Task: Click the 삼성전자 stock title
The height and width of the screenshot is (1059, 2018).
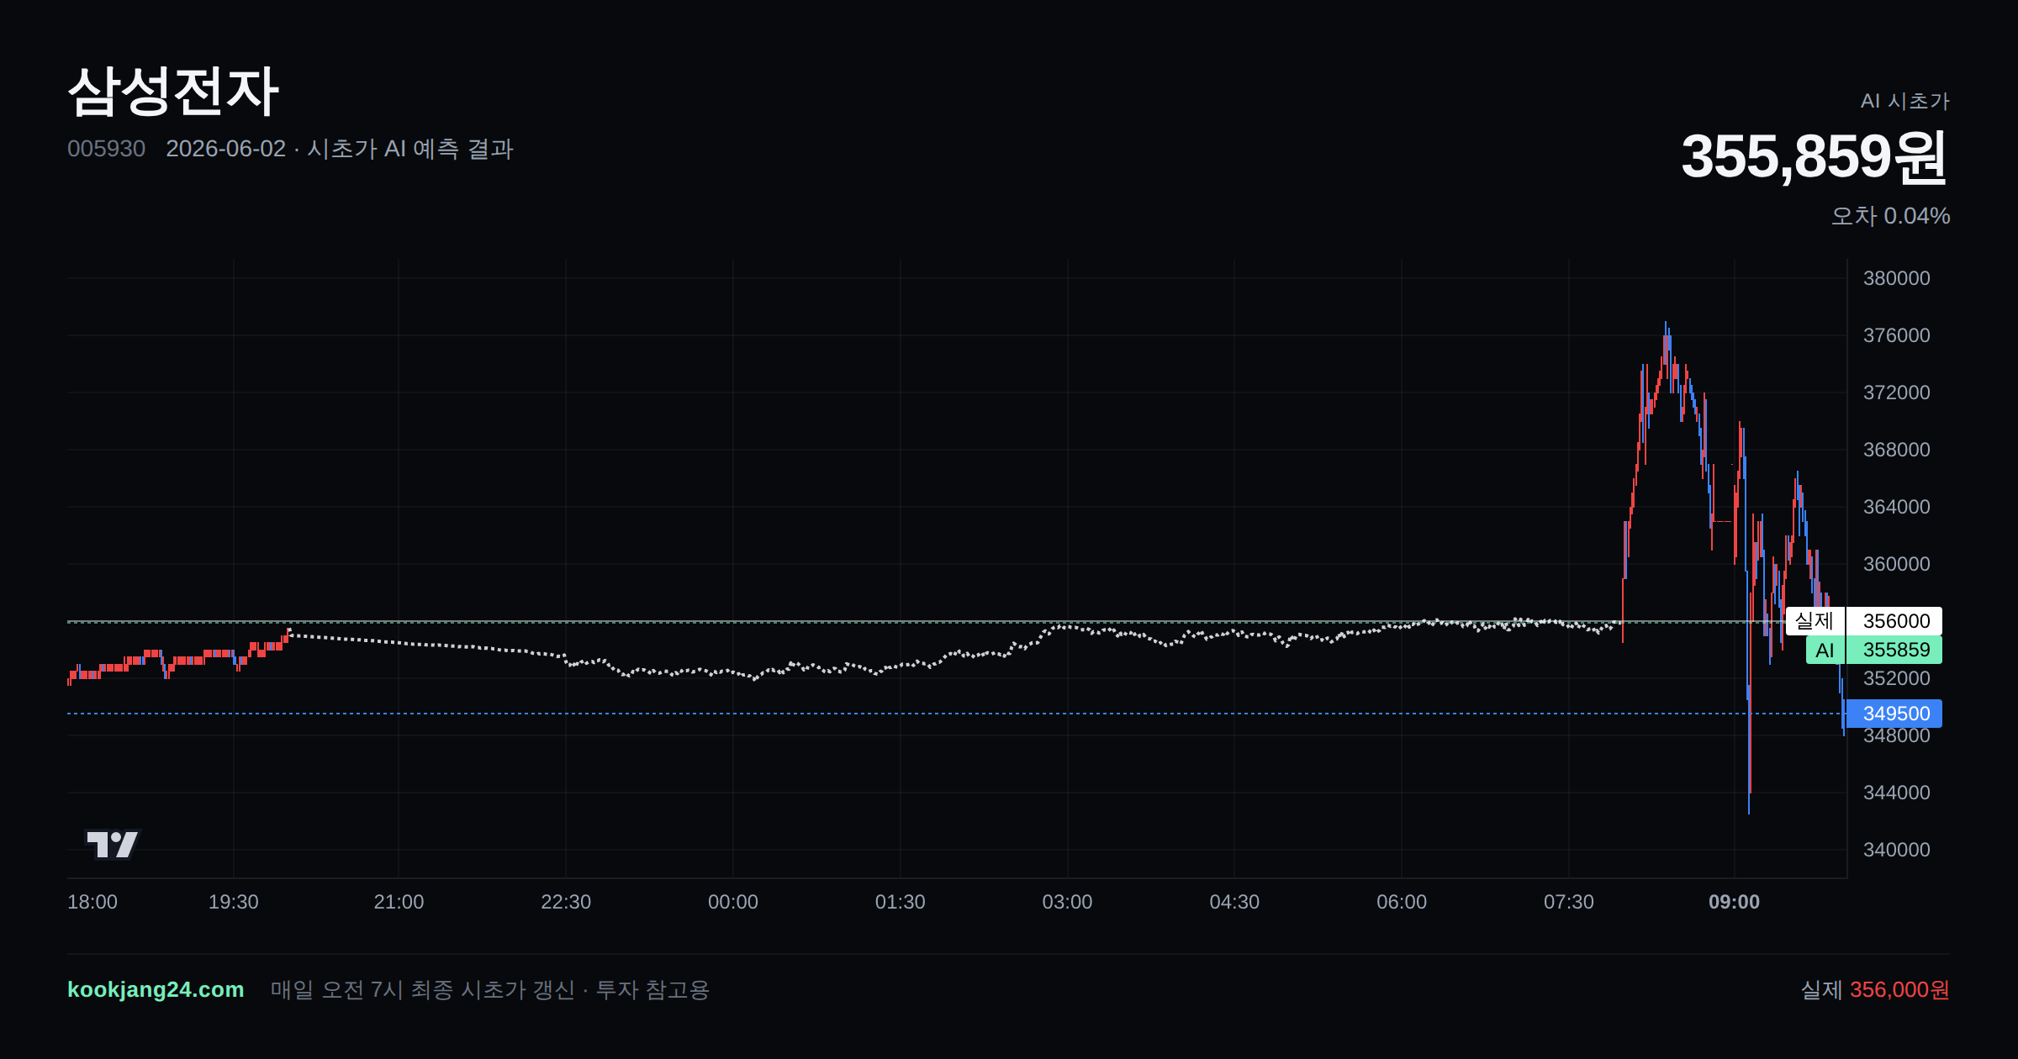Action: [x=173, y=91]
